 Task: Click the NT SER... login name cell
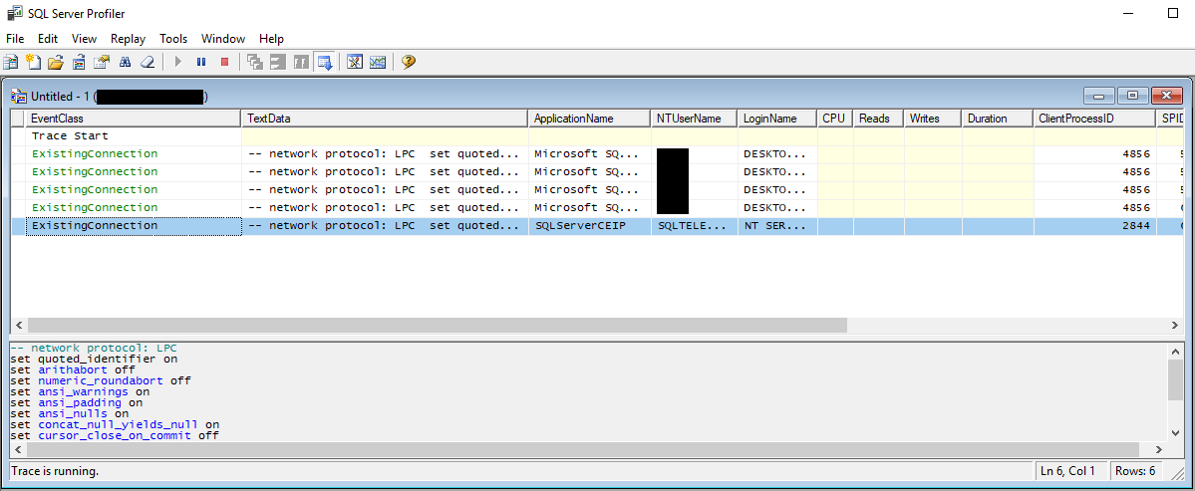(x=778, y=226)
